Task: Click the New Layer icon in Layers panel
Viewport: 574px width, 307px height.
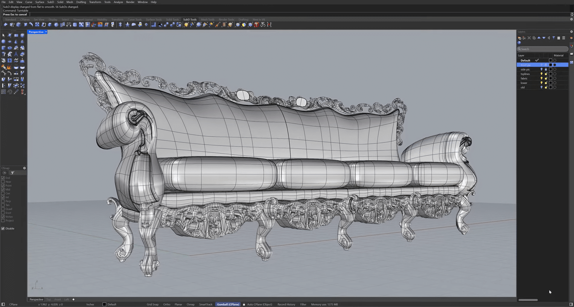Action: click(x=520, y=38)
